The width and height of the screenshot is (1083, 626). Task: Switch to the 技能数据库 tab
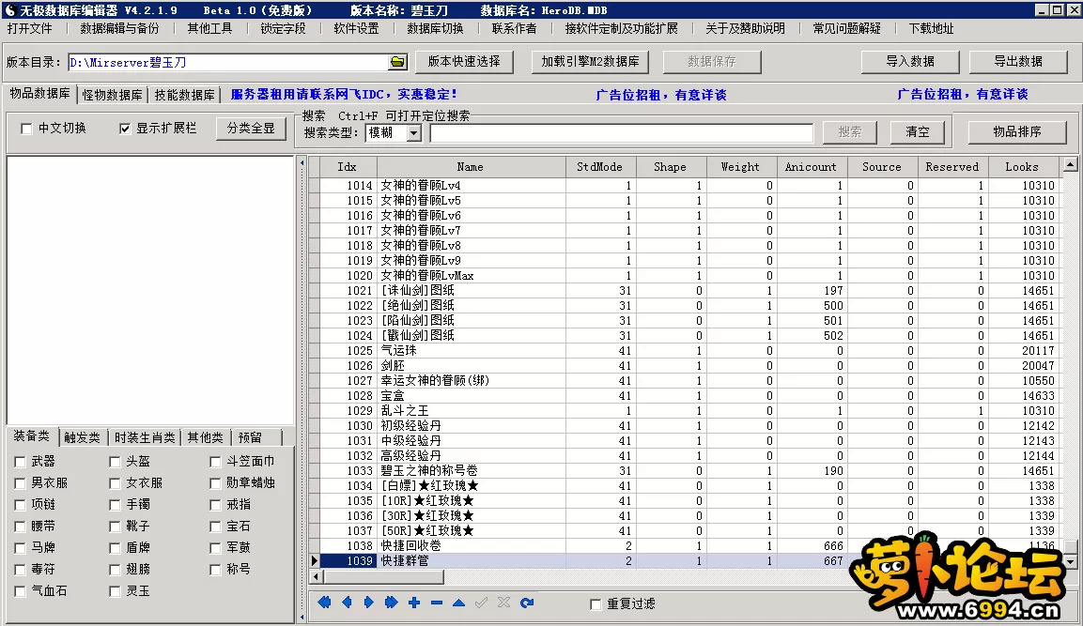click(184, 95)
